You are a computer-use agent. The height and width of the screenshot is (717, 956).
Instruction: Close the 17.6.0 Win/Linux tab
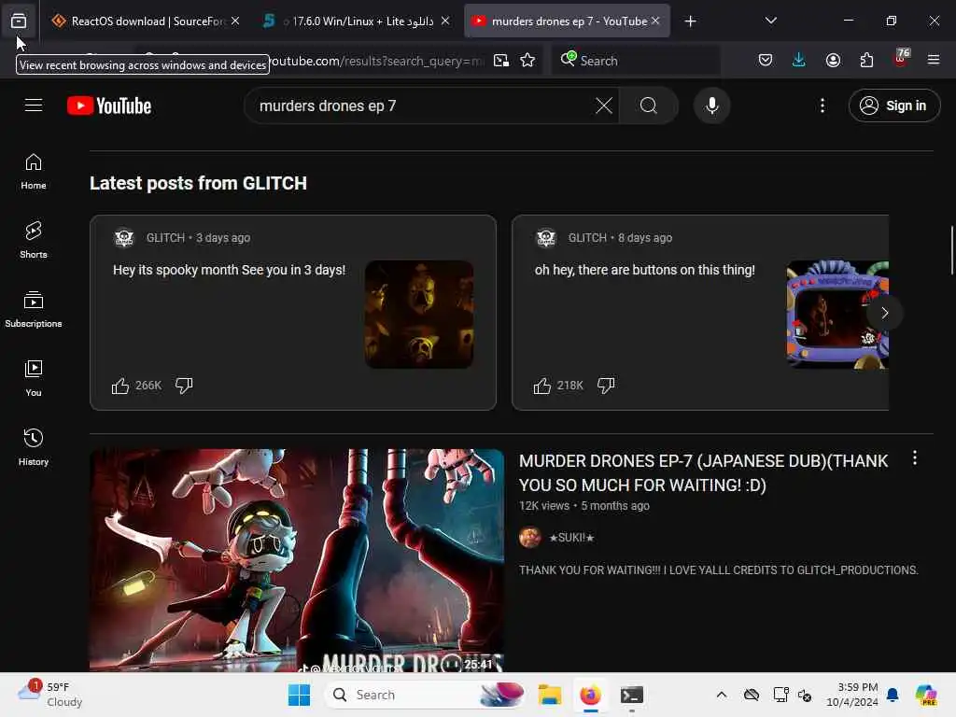point(445,21)
